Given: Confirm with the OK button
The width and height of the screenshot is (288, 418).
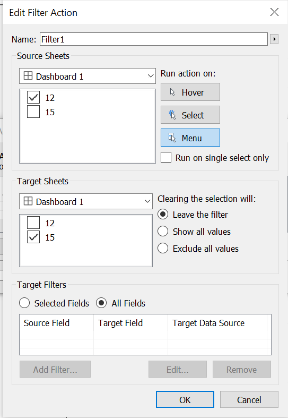Looking at the screenshot, I should [x=185, y=399].
